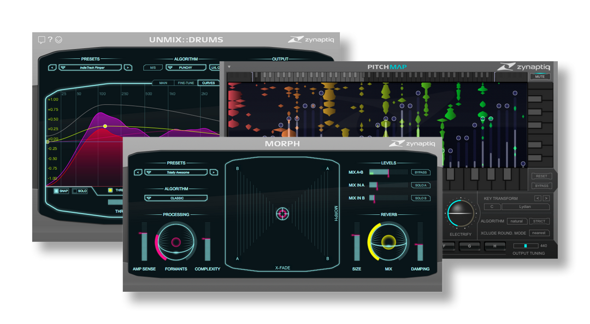Open Indie Track Pimper preset dropdown

pos(90,68)
